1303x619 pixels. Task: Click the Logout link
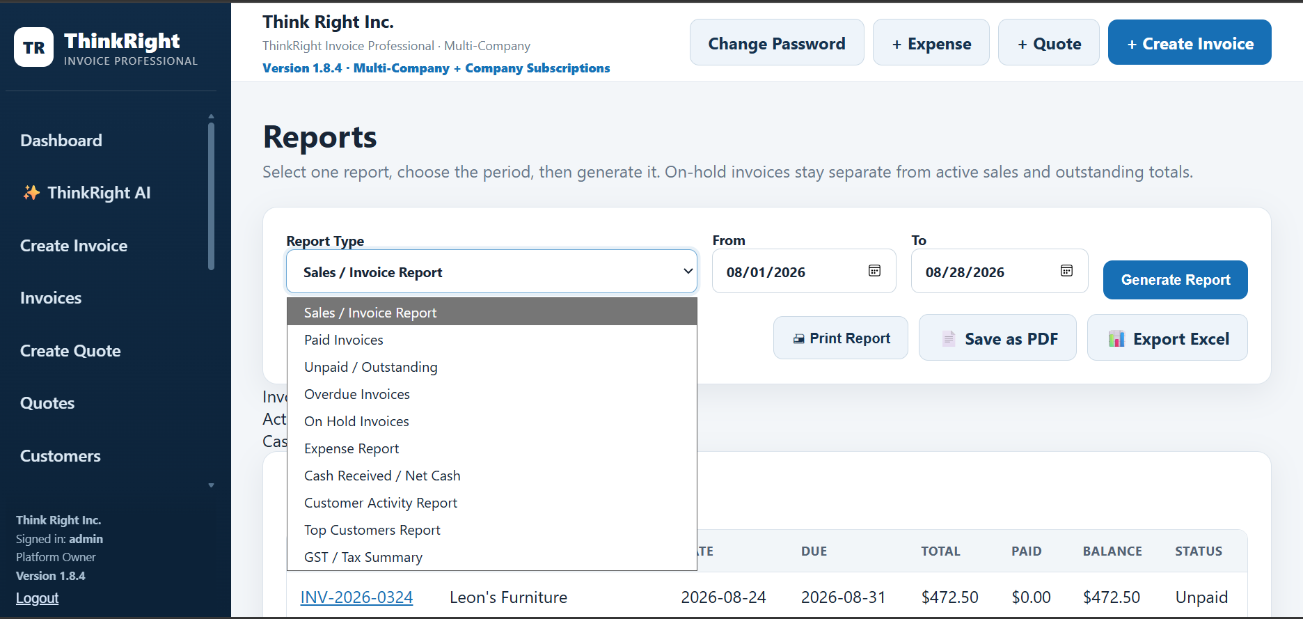37,598
